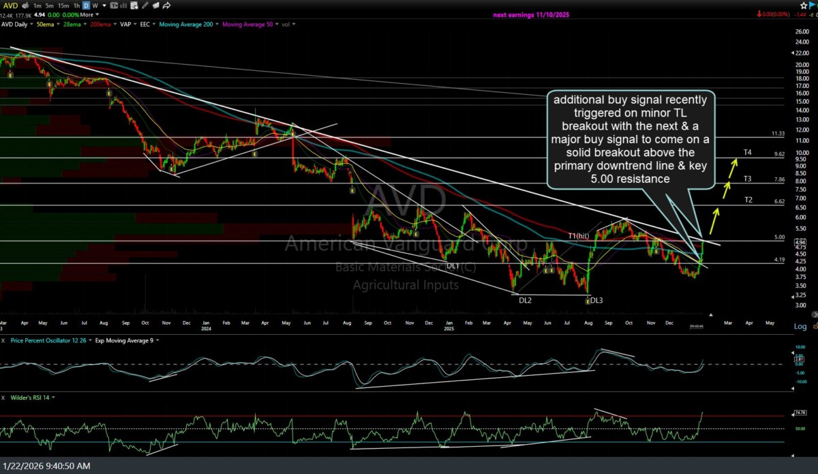
Task: Click the AVD ticker symbol box
Action: click(11, 5)
